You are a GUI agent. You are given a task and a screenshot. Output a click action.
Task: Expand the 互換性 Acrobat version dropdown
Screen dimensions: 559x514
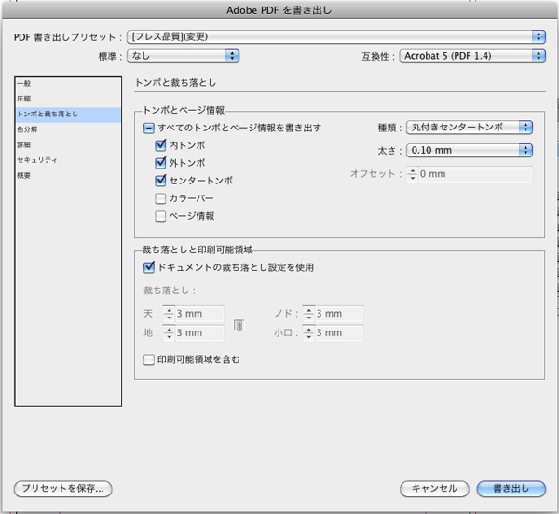click(472, 57)
